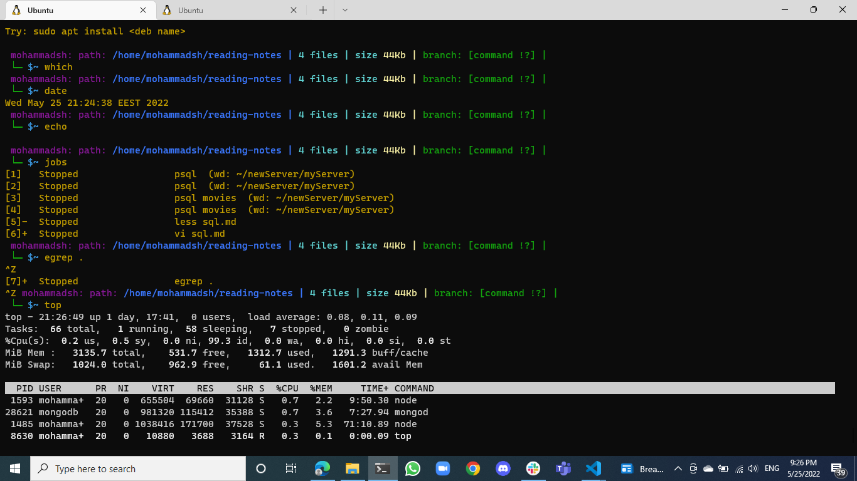Click the TIME+ column header in top
The width and height of the screenshot is (857, 481).
(x=375, y=388)
